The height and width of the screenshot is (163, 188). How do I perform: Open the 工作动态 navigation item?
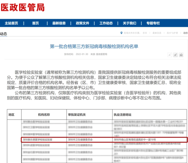[106, 23]
